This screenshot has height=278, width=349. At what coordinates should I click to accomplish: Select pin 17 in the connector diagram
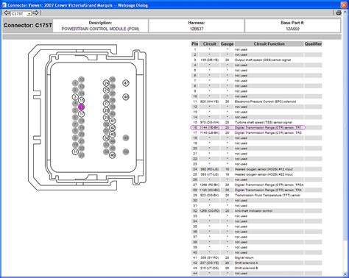82,114
